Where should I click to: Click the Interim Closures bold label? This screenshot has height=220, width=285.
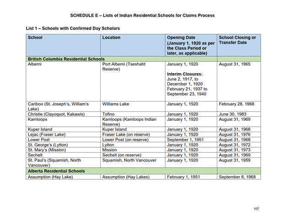[x=184, y=74]
